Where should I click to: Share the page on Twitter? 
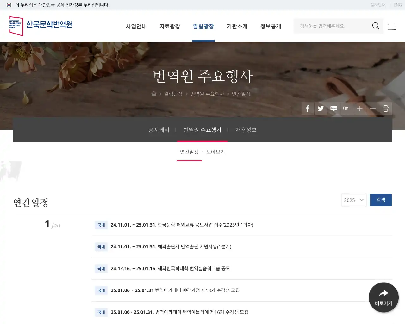(321, 109)
